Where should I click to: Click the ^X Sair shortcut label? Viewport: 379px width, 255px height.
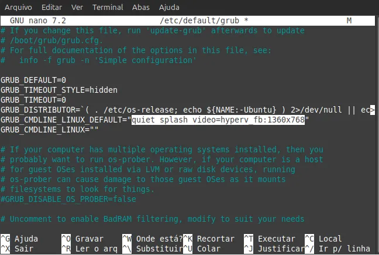17,249
